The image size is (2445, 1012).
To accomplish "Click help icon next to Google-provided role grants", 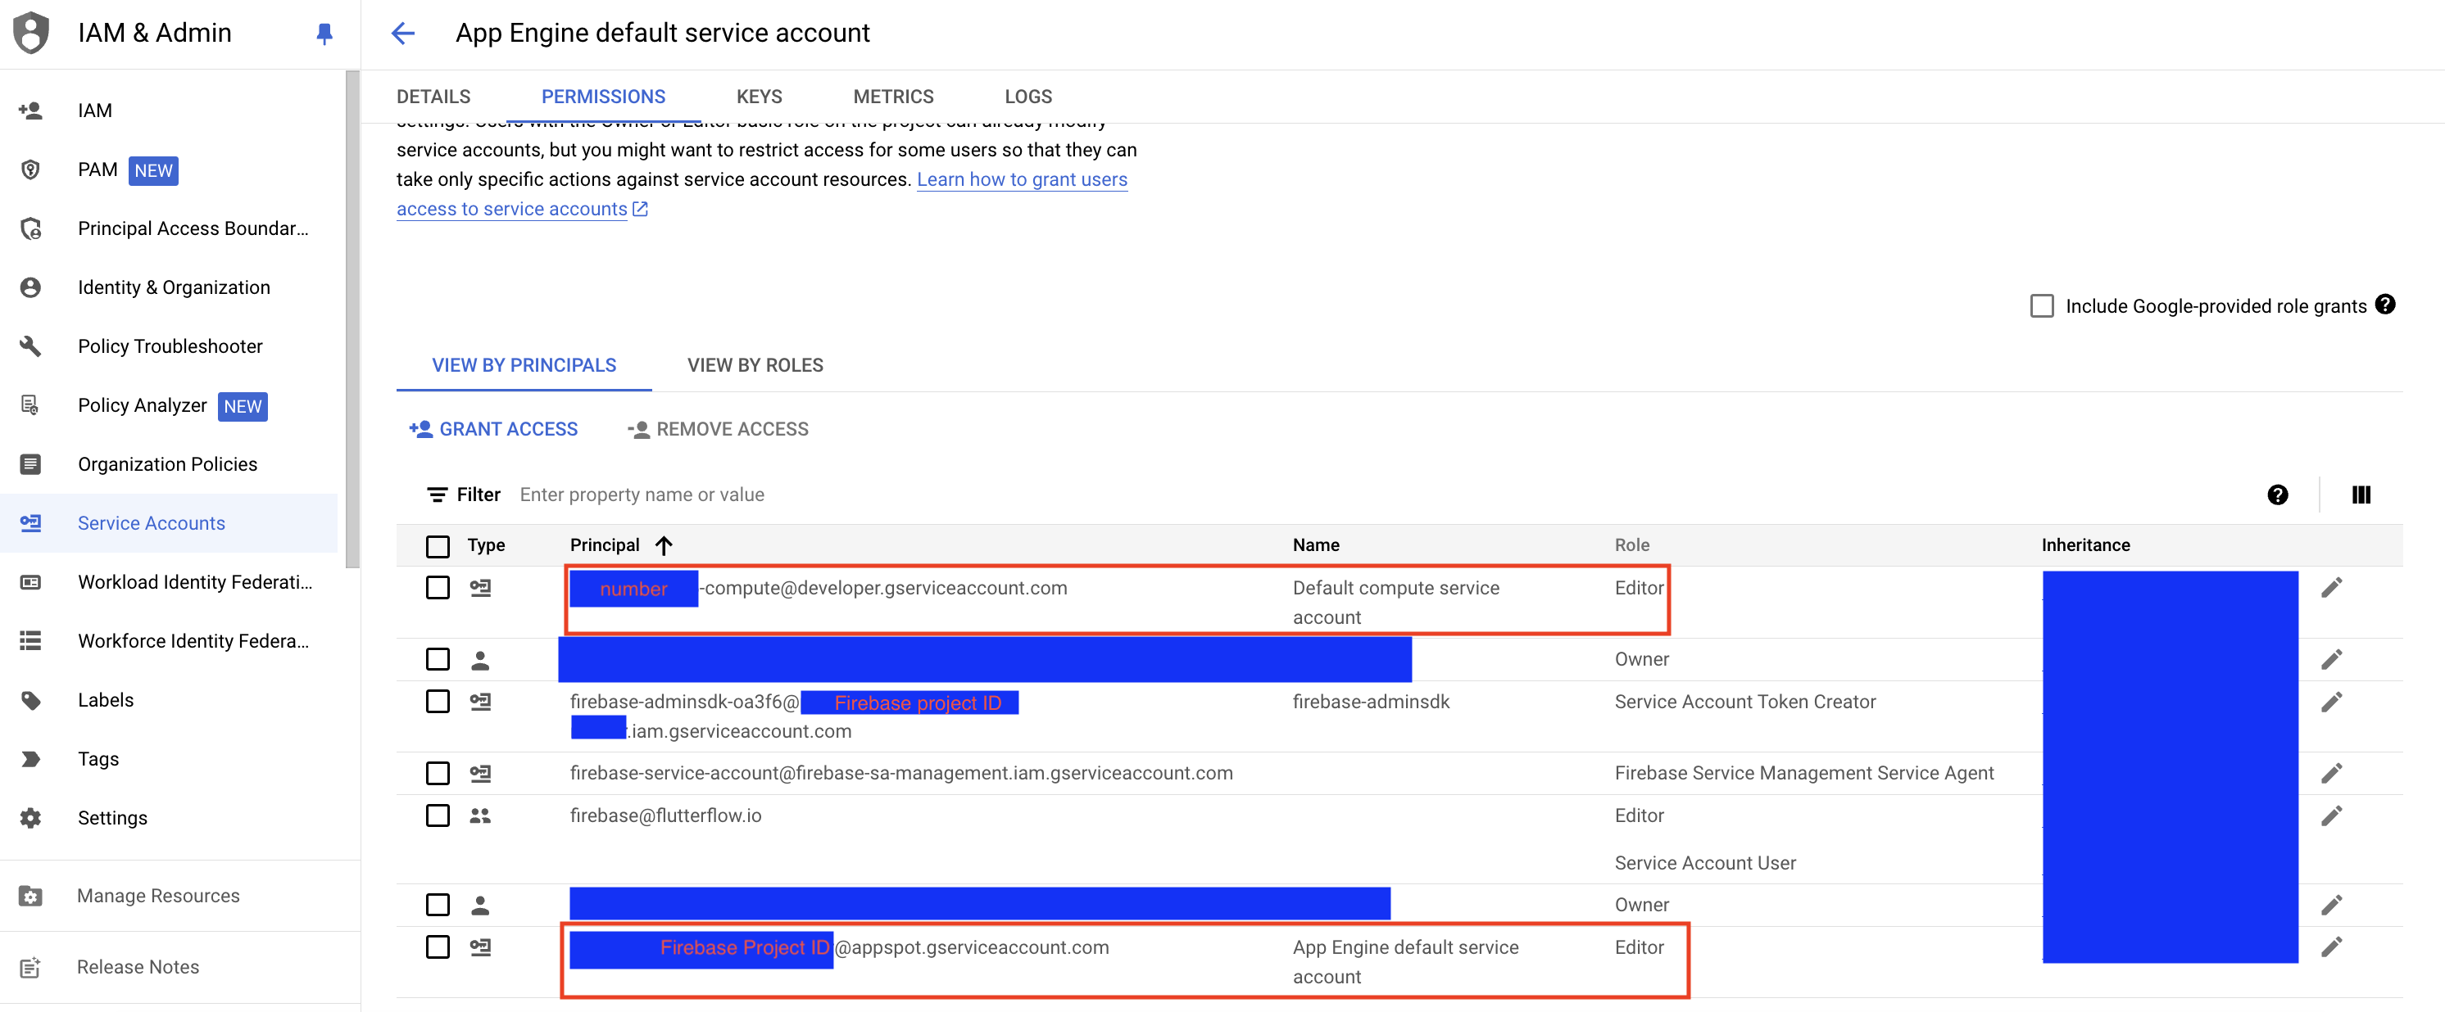I will click(x=2385, y=305).
